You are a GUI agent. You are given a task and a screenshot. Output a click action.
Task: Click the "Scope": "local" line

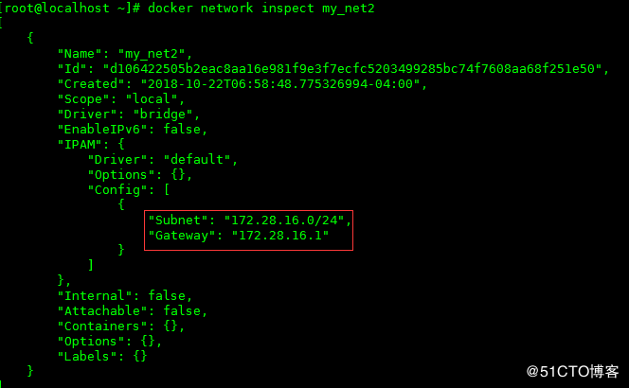[120, 99]
